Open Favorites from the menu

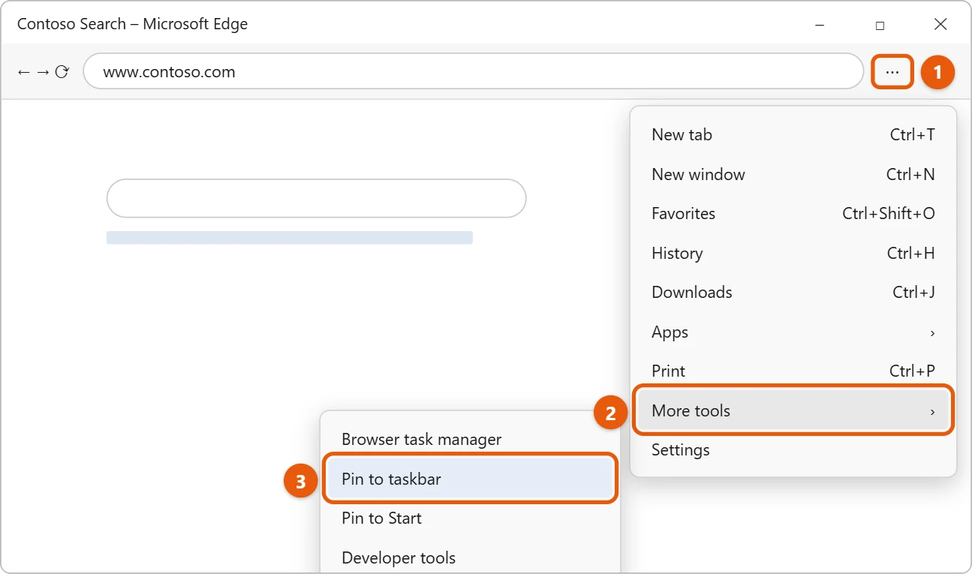point(793,214)
